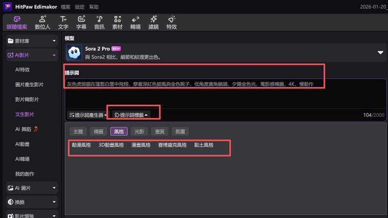Collapse the 提示詞標籤 prompt tags panel
This screenshot has width=388, height=218.
pyautogui.click(x=131, y=115)
